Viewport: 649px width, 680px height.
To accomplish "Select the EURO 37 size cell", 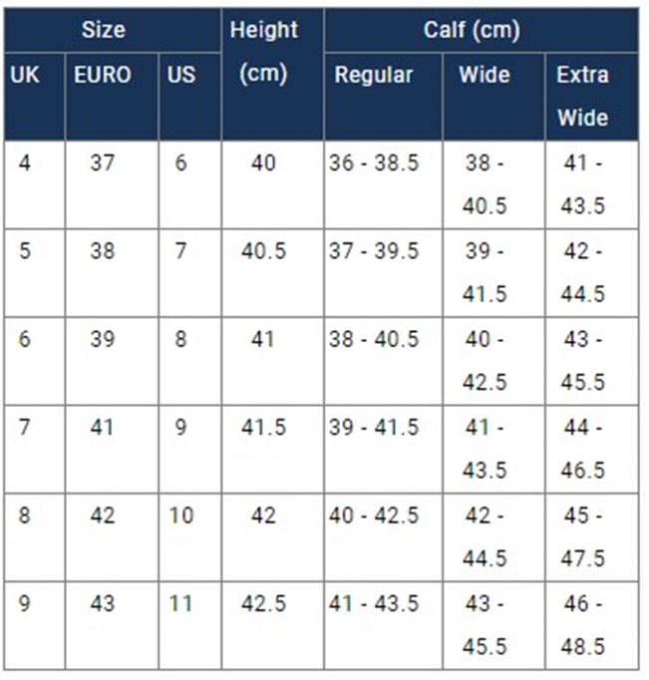I will coord(102,163).
